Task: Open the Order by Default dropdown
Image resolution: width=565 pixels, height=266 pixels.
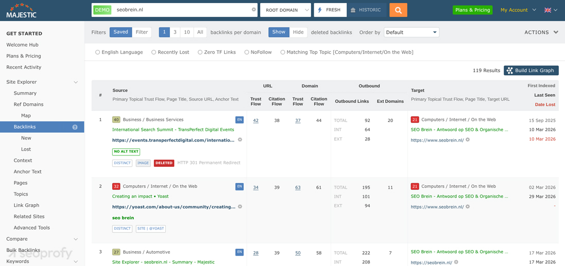Action: [x=411, y=32]
